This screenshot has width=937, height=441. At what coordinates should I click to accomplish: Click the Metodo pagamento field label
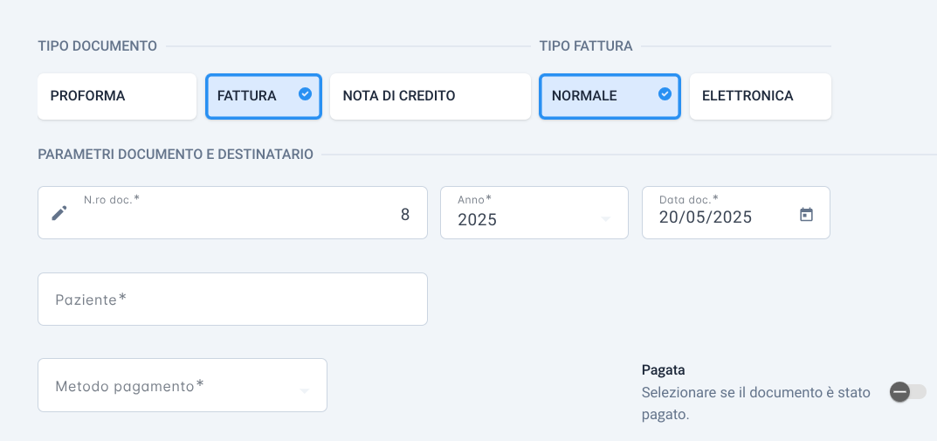[x=129, y=386]
